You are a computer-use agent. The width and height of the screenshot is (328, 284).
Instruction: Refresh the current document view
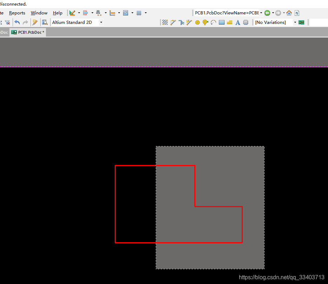point(297,13)
